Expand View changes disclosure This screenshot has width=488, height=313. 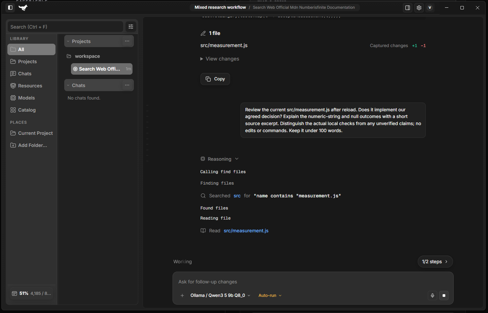pyautogui.click(x=220, y=59)
